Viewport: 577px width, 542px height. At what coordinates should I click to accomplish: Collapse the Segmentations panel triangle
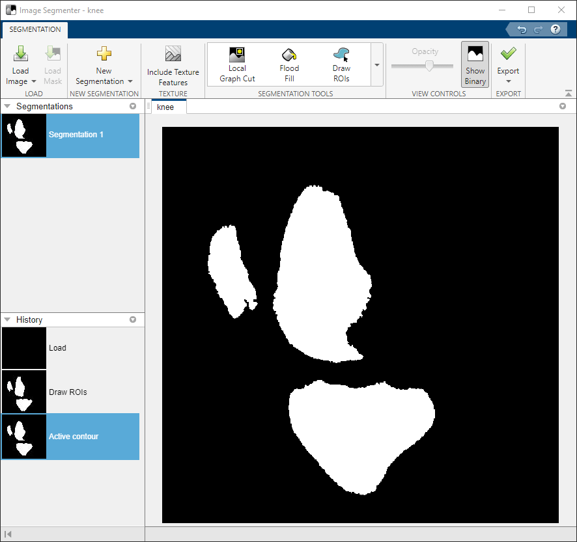click(x=7, y=106)
